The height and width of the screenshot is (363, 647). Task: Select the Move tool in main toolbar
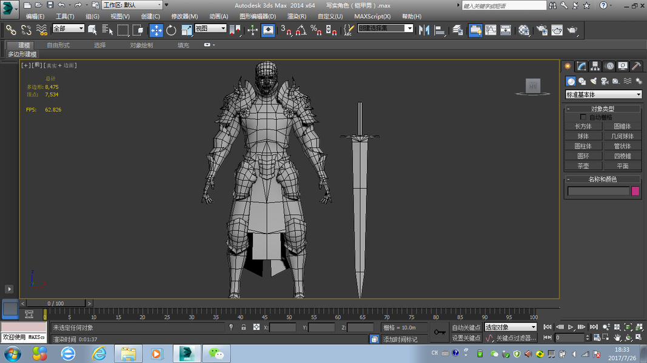[156, 30]
